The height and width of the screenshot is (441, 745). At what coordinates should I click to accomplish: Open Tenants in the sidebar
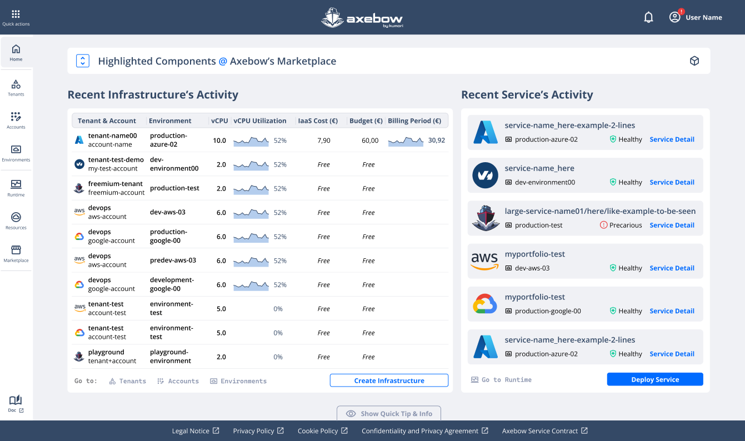click(16, 87)
